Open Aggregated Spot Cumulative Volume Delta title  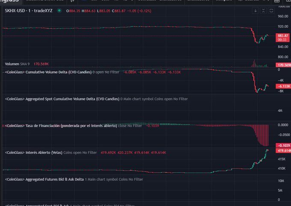pos(62,99)
